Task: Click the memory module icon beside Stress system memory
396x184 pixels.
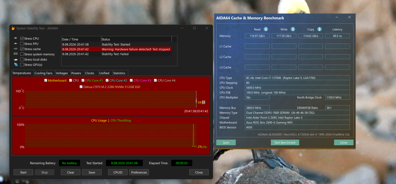Action: [16, 54]
